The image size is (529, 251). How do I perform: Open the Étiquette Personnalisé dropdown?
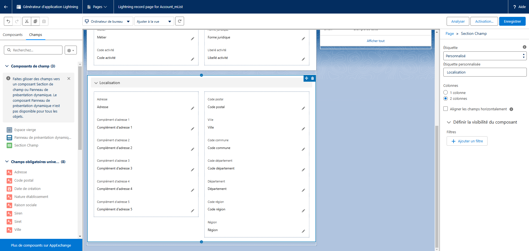485,56
